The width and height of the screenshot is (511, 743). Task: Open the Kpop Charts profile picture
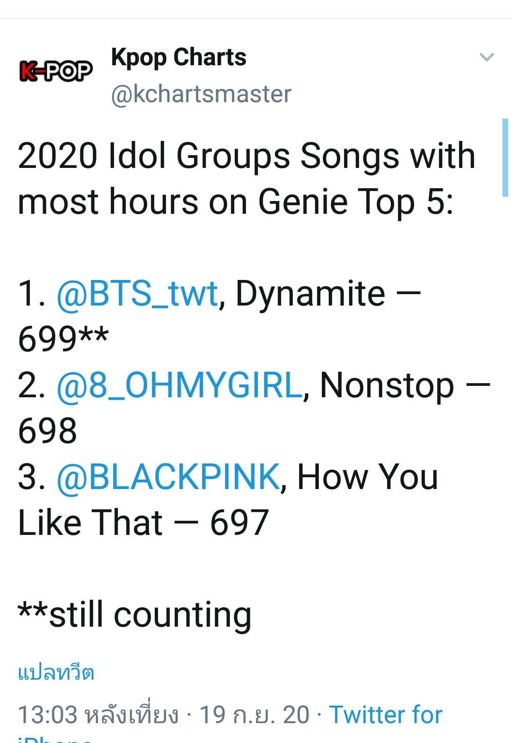[56, 71]
